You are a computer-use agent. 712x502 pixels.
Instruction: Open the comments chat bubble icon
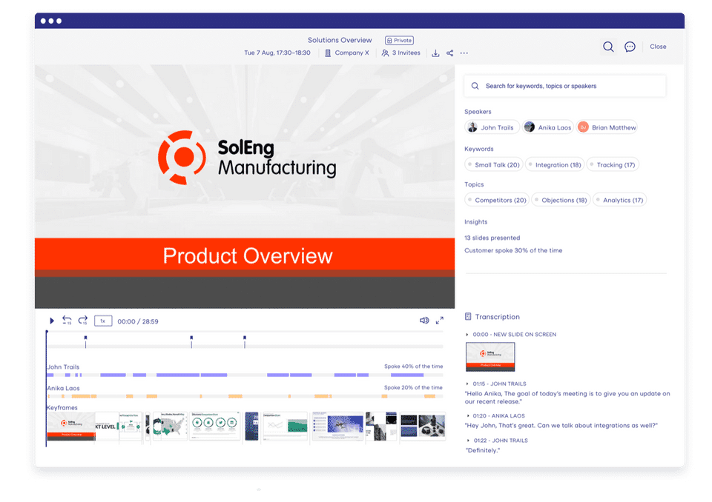pos(630,47)
